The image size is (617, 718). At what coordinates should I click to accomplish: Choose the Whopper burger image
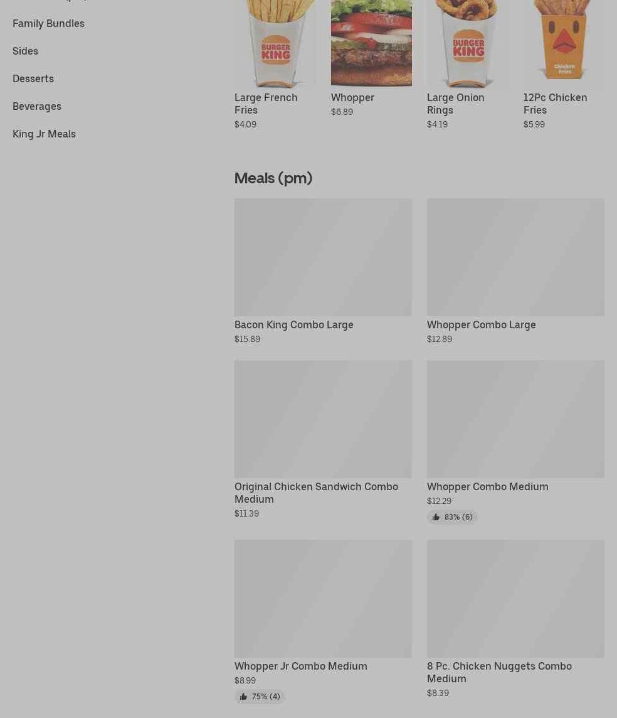[371, 43]
